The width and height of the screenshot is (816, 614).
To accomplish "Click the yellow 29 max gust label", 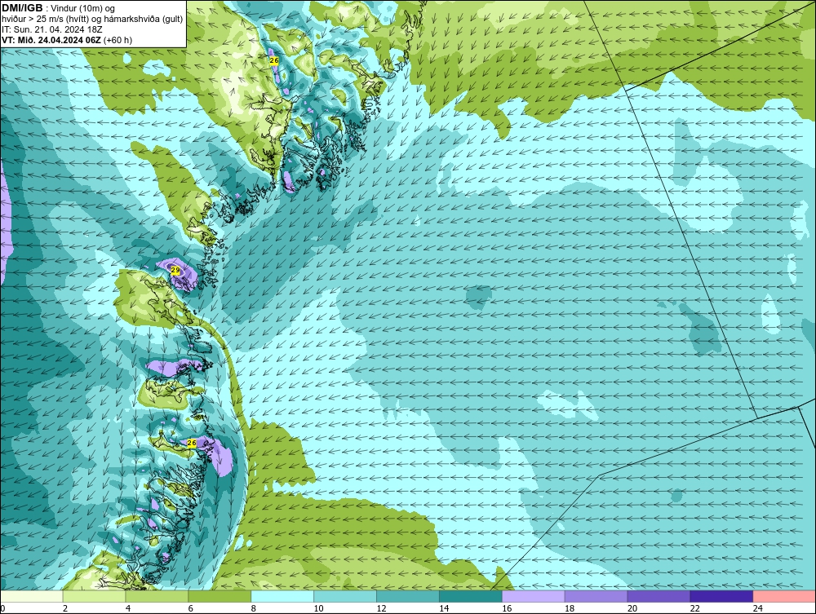I will [x=175, y=271].
